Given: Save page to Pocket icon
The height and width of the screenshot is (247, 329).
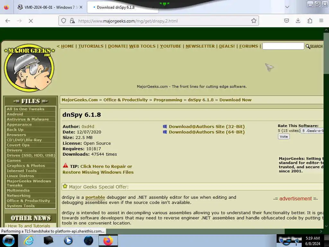Looking at the screenshot, I should pos(286,21).
